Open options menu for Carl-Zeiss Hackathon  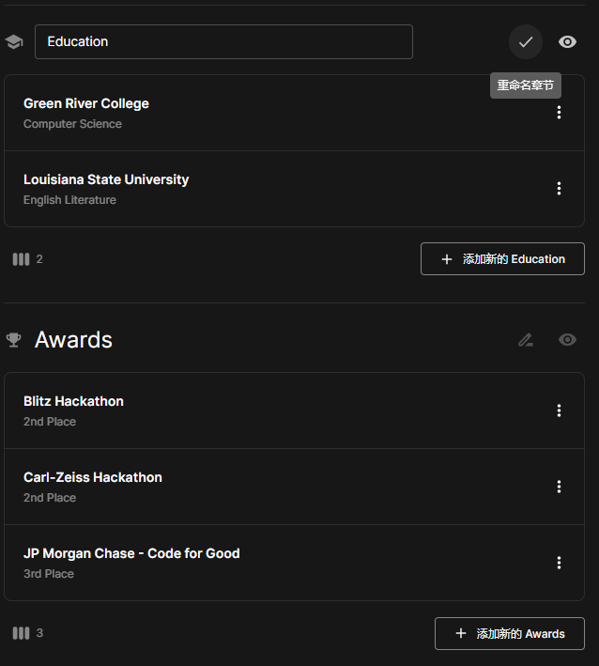point(559,487)
